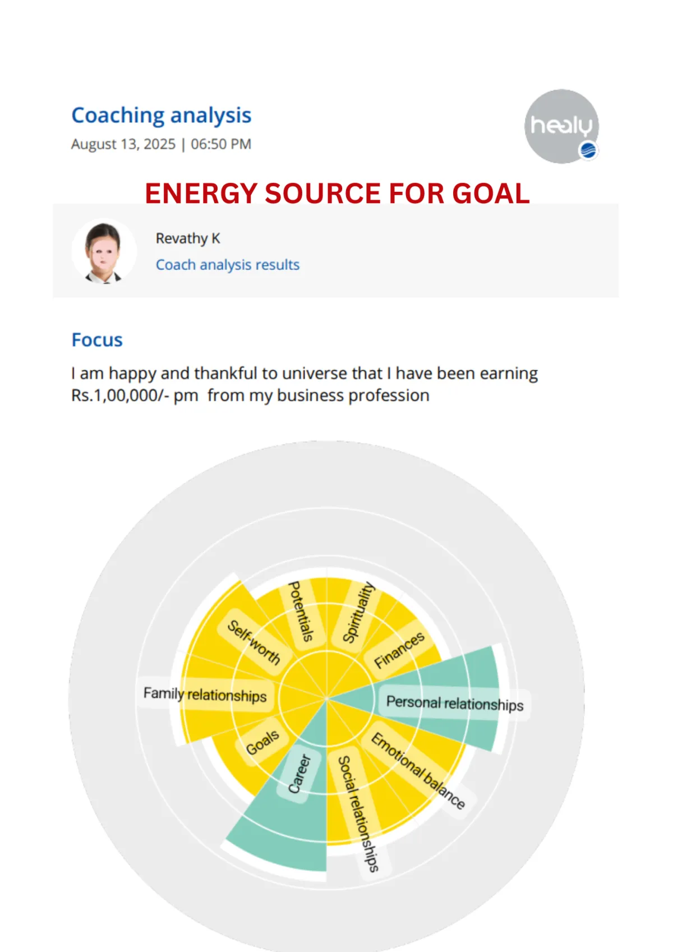This screenshot has width=673, height=952.
Task: Click the Energy Source For Goal title
Action: coord(337,194)
